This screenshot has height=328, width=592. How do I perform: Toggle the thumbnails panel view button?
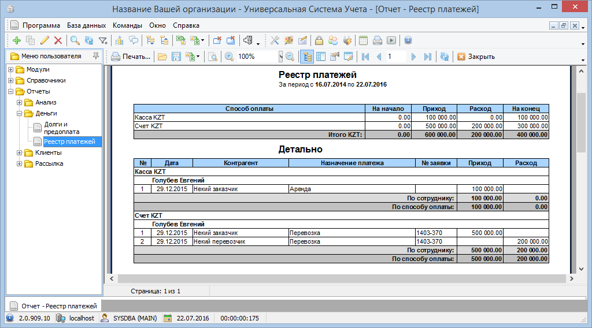[x=321, y=57]
